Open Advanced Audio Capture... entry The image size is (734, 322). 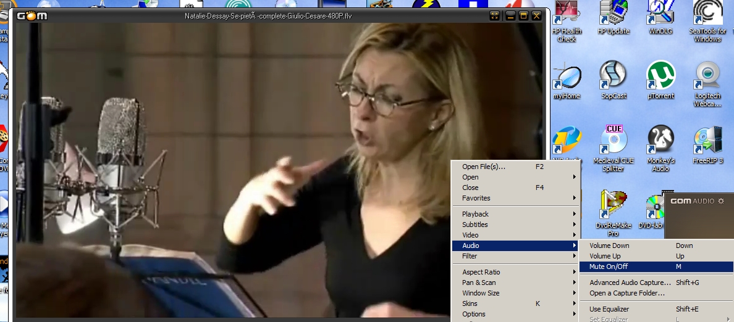point(656,283)
